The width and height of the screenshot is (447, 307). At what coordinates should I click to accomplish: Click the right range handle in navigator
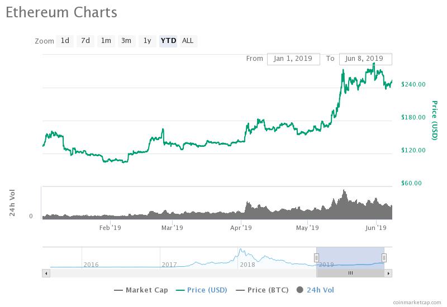coord(384,257)
